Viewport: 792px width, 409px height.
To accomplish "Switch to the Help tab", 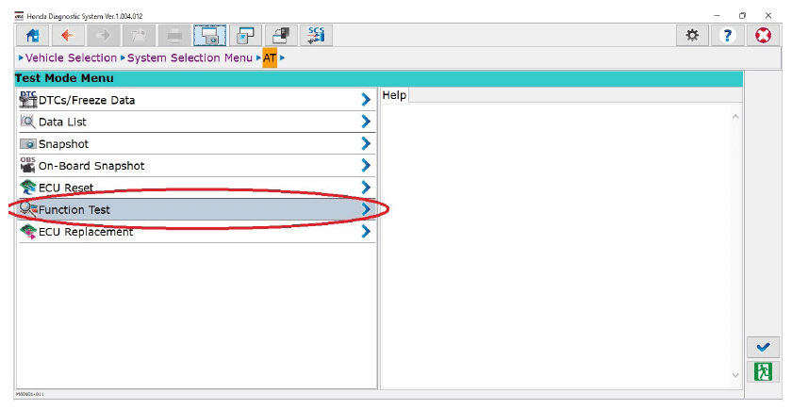I will point(394,96).
